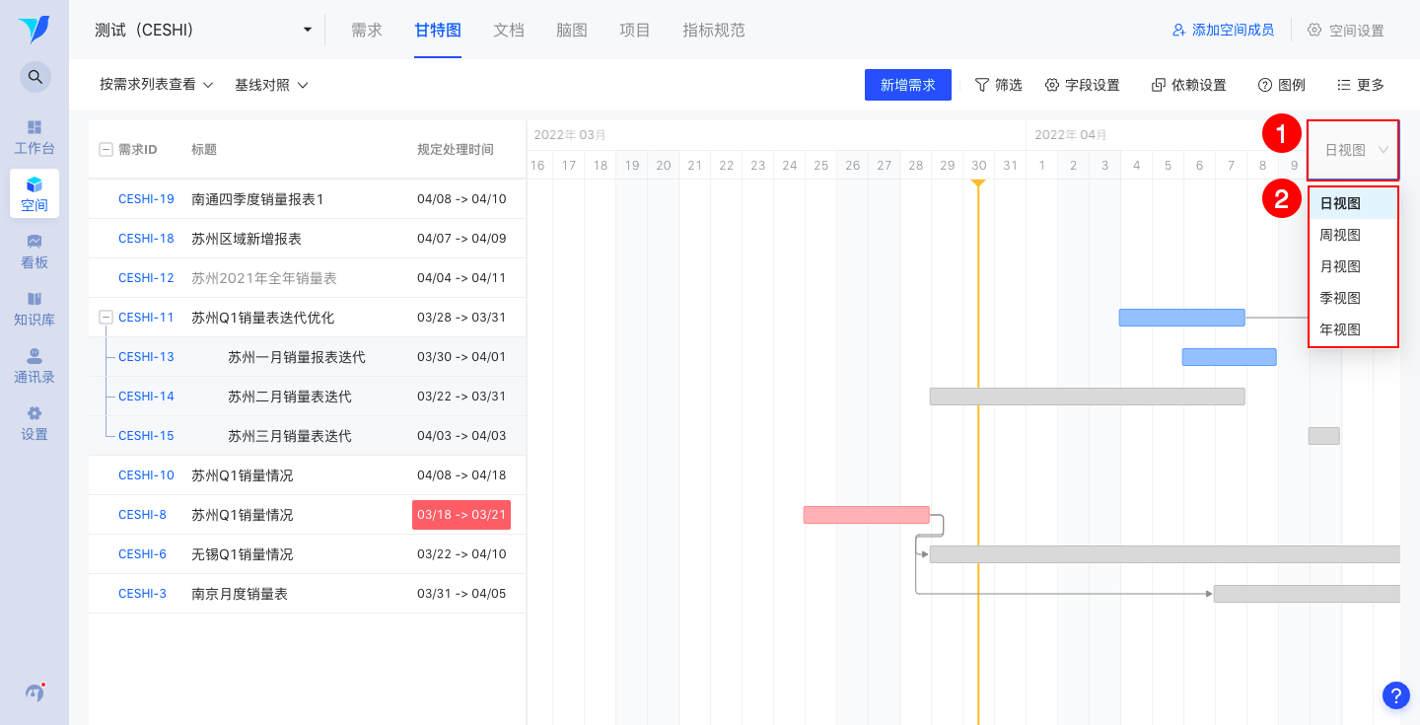This screenshot has height=725, width=1420.
Task: Click the search magnifier icon in sidebar
Action: [x=35, y=76]
